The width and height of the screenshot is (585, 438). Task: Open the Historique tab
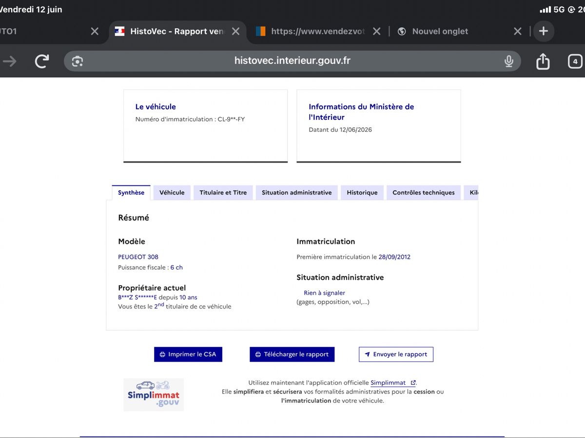click(x=362, y=193)
